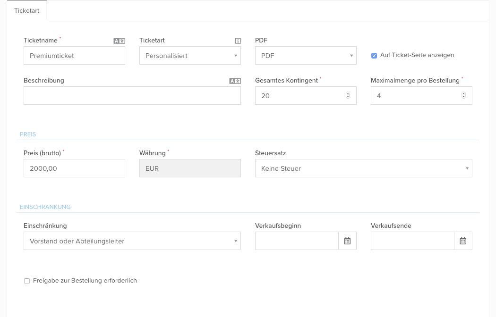Screen dimensions: 496x317
Task: Focus the empty Beschreibung text field
Action: click(132, 96)
